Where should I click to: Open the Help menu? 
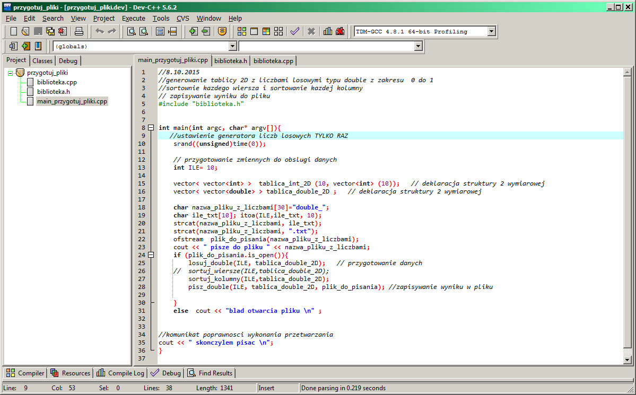235,18
